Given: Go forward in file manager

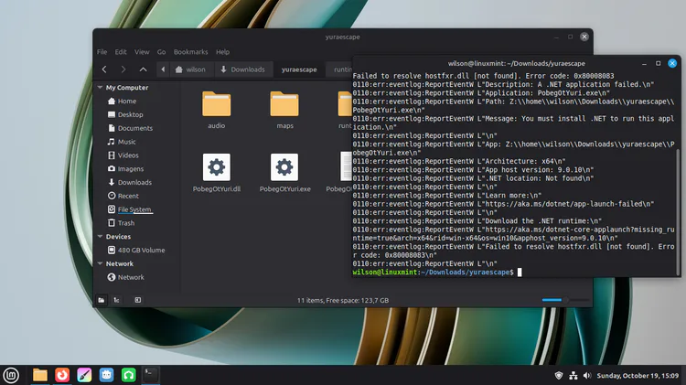Looking at the screenshot, I should point(123,70).
